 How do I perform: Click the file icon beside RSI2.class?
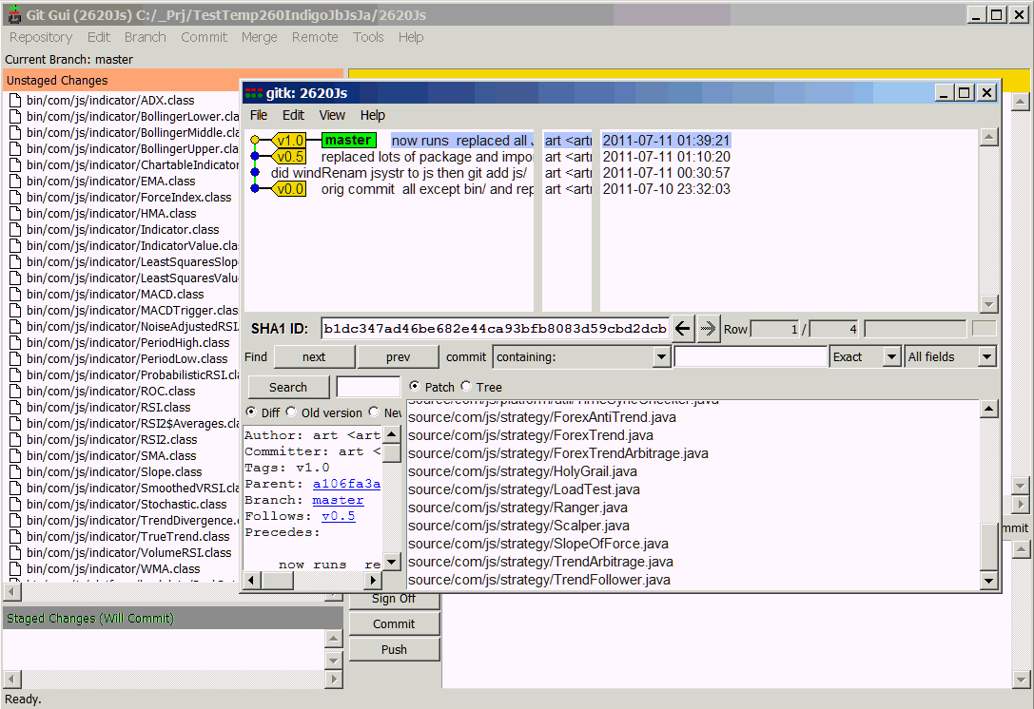(x=14, y=439)
